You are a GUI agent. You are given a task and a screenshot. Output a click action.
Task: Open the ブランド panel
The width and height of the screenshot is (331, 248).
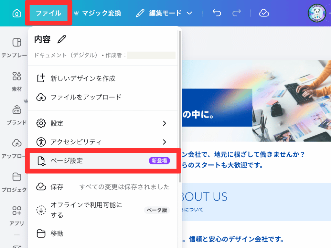pos(16,111)
